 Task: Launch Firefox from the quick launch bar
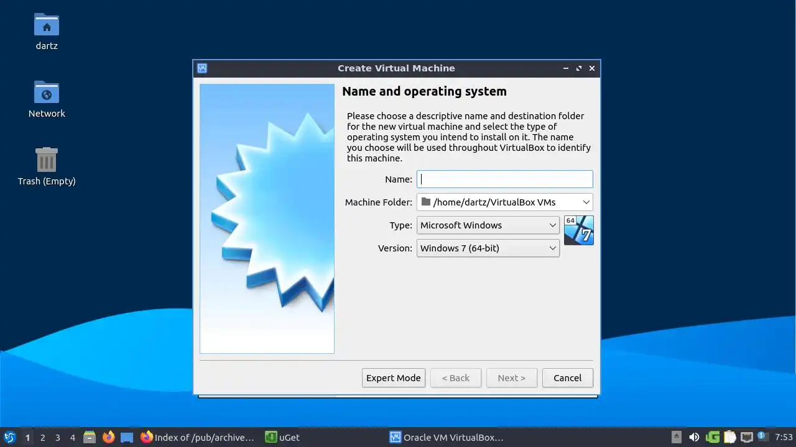(x=109, y=437)
